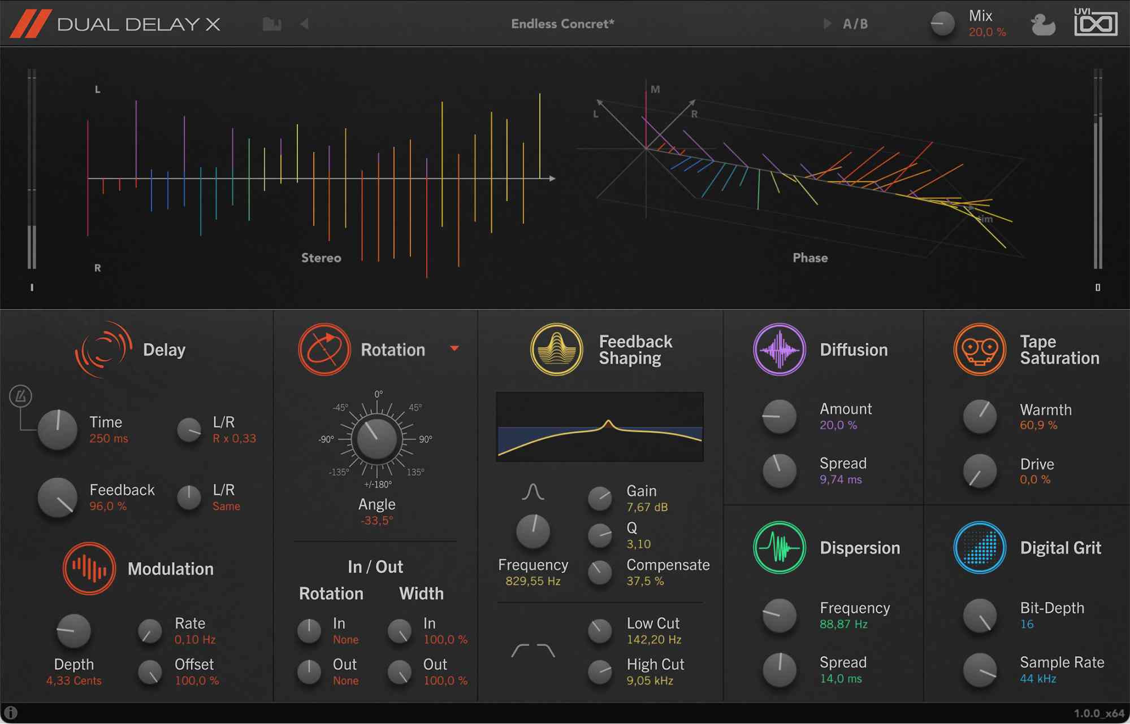Select the green Dispersion icon
The height and width of the screenshot is (724, 1130).
[x=779, y=547]
